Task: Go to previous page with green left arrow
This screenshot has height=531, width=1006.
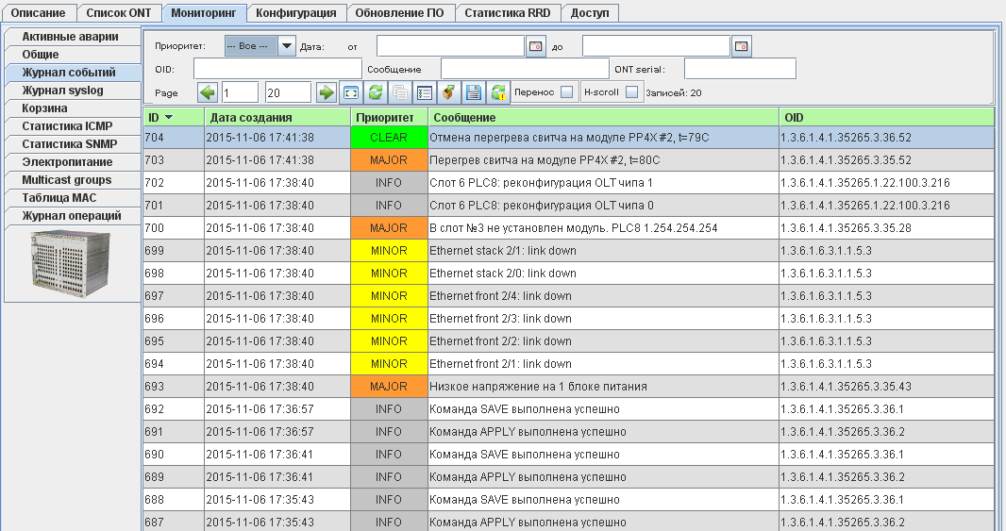Action: tap(208, 92)
